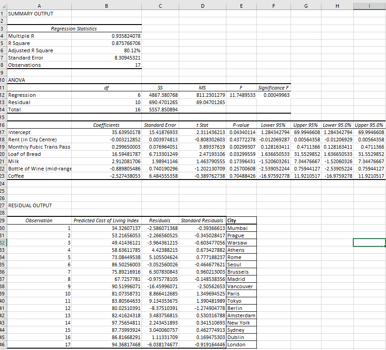The height and width of the screenshot is (350, 386).
Task: Select row 46 header
Action: tap(4, 345)
